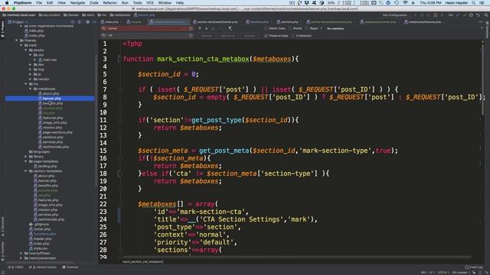
Task: Clear the replace field text
Action: coord(191,36)
